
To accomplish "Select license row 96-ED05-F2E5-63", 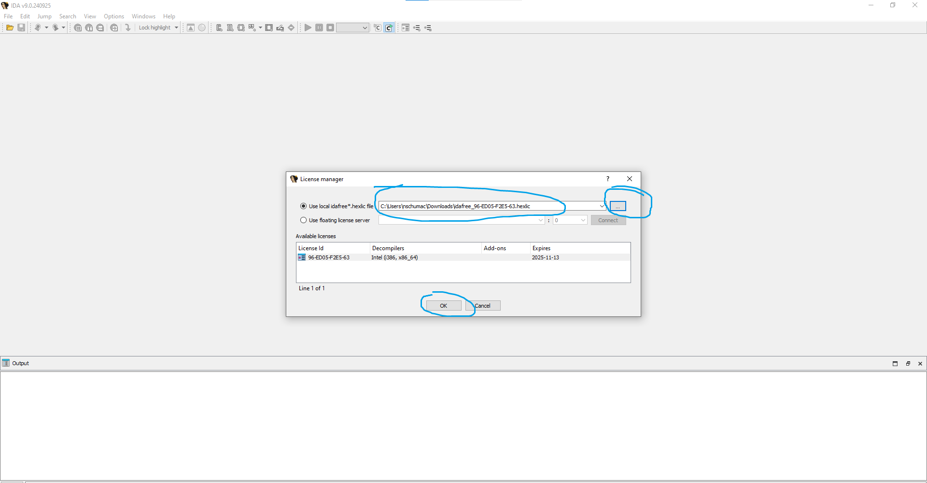I will [463, 257].
